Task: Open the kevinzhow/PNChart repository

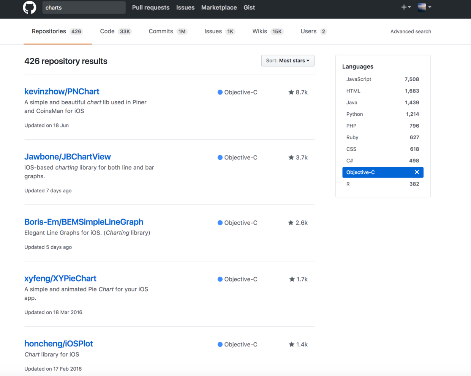Action: 62,91
